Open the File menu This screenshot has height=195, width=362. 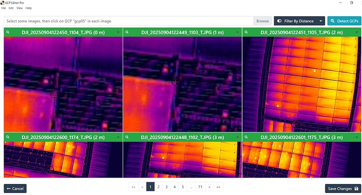point(4,8)
